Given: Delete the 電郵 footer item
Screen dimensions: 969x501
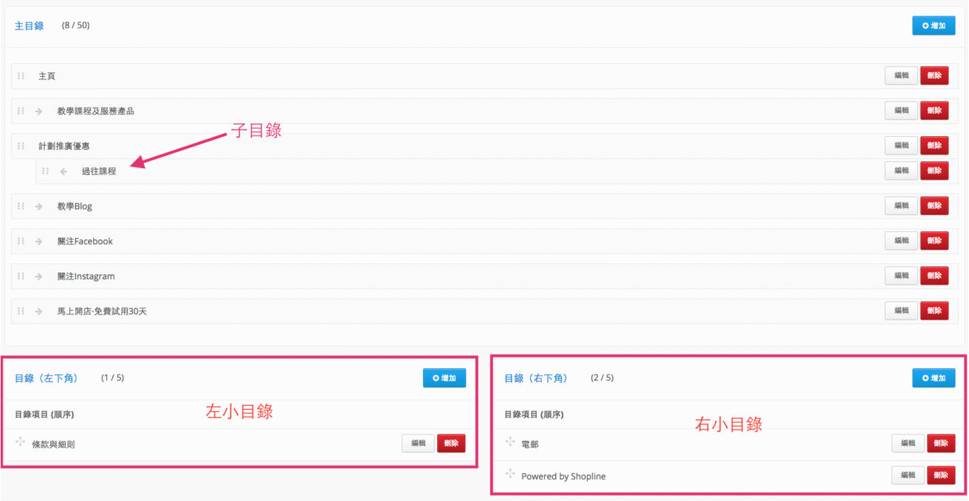Looking at the screenshot, I should click(941, 443).
